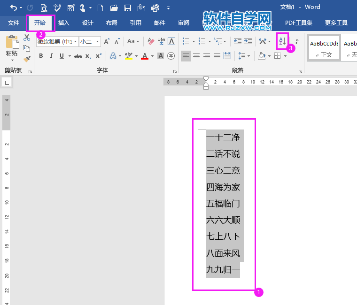Click the Undo arrow in the title bar

[x=14, y=8]
